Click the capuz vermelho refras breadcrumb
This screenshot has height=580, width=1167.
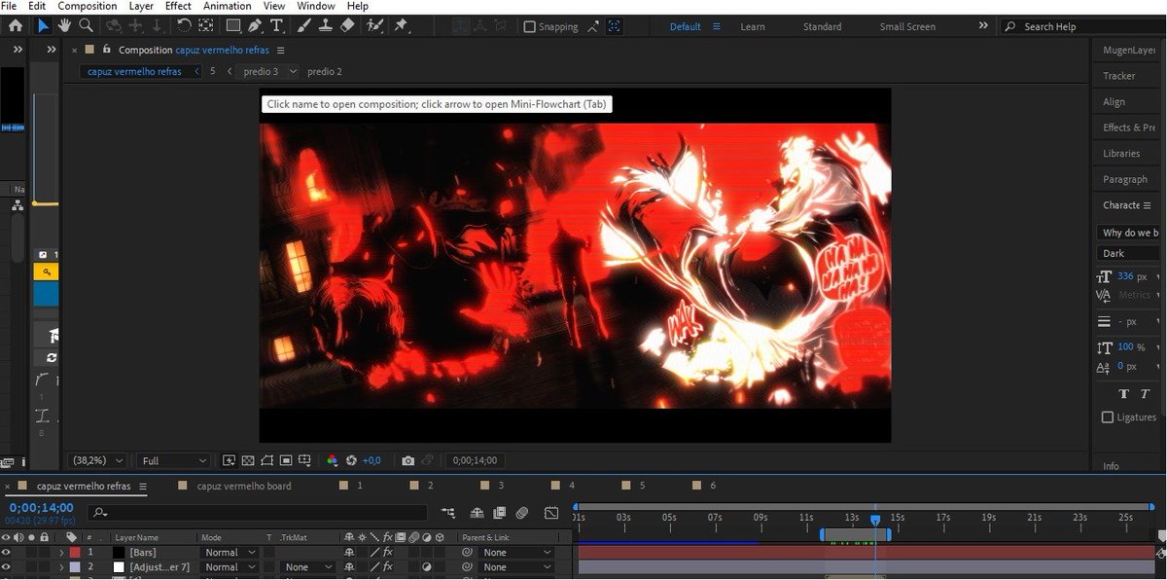pos(134,71)
